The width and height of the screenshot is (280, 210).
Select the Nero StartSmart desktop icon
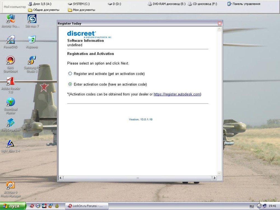(x=11, y=64)
